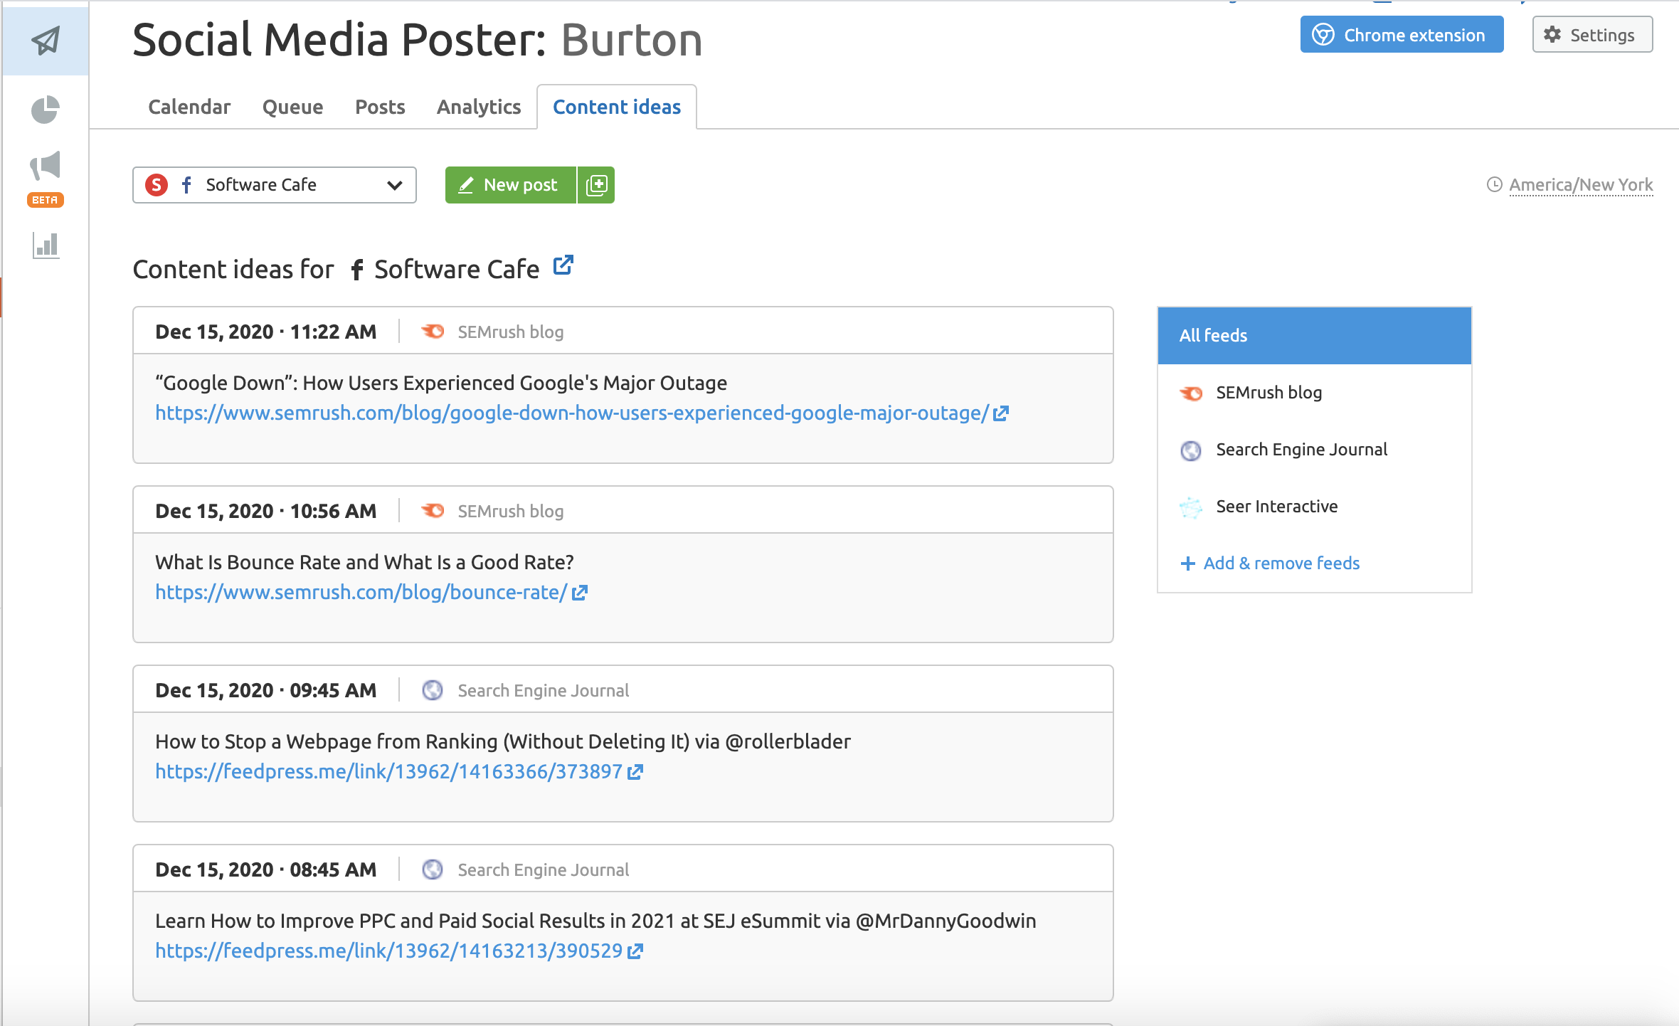The width and height of the screenshot is (1679, 1026).
Task: Open the Analytics tab
Action: pyautogui.click(x=479, y=107)
